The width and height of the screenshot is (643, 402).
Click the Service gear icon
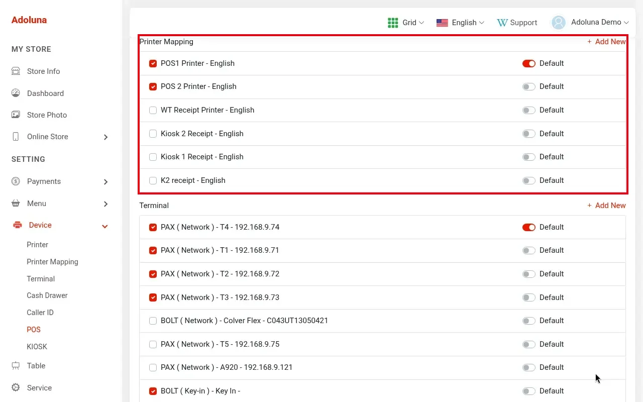tap(16, 388)
